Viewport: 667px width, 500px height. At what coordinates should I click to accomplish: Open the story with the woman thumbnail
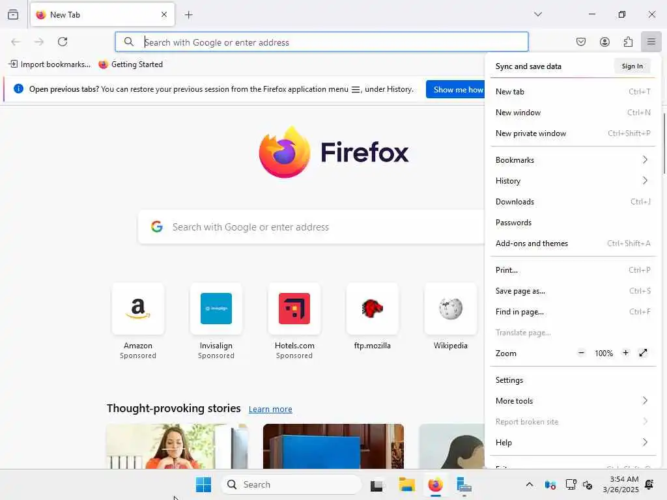[177, 447]
